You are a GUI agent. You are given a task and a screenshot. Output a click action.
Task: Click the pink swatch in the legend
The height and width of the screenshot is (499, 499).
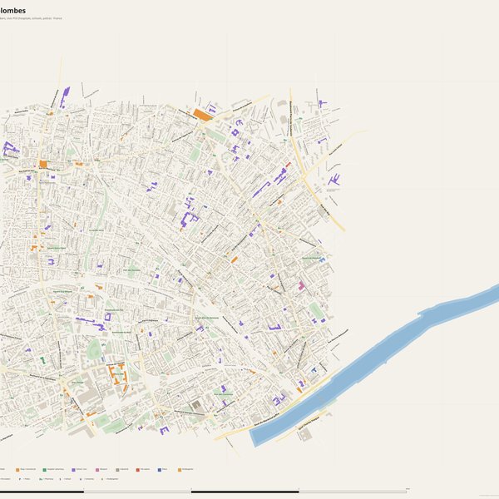pos(97,470)
